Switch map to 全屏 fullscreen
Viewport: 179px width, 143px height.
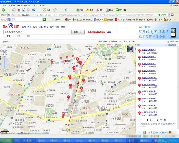pos(132,41)
